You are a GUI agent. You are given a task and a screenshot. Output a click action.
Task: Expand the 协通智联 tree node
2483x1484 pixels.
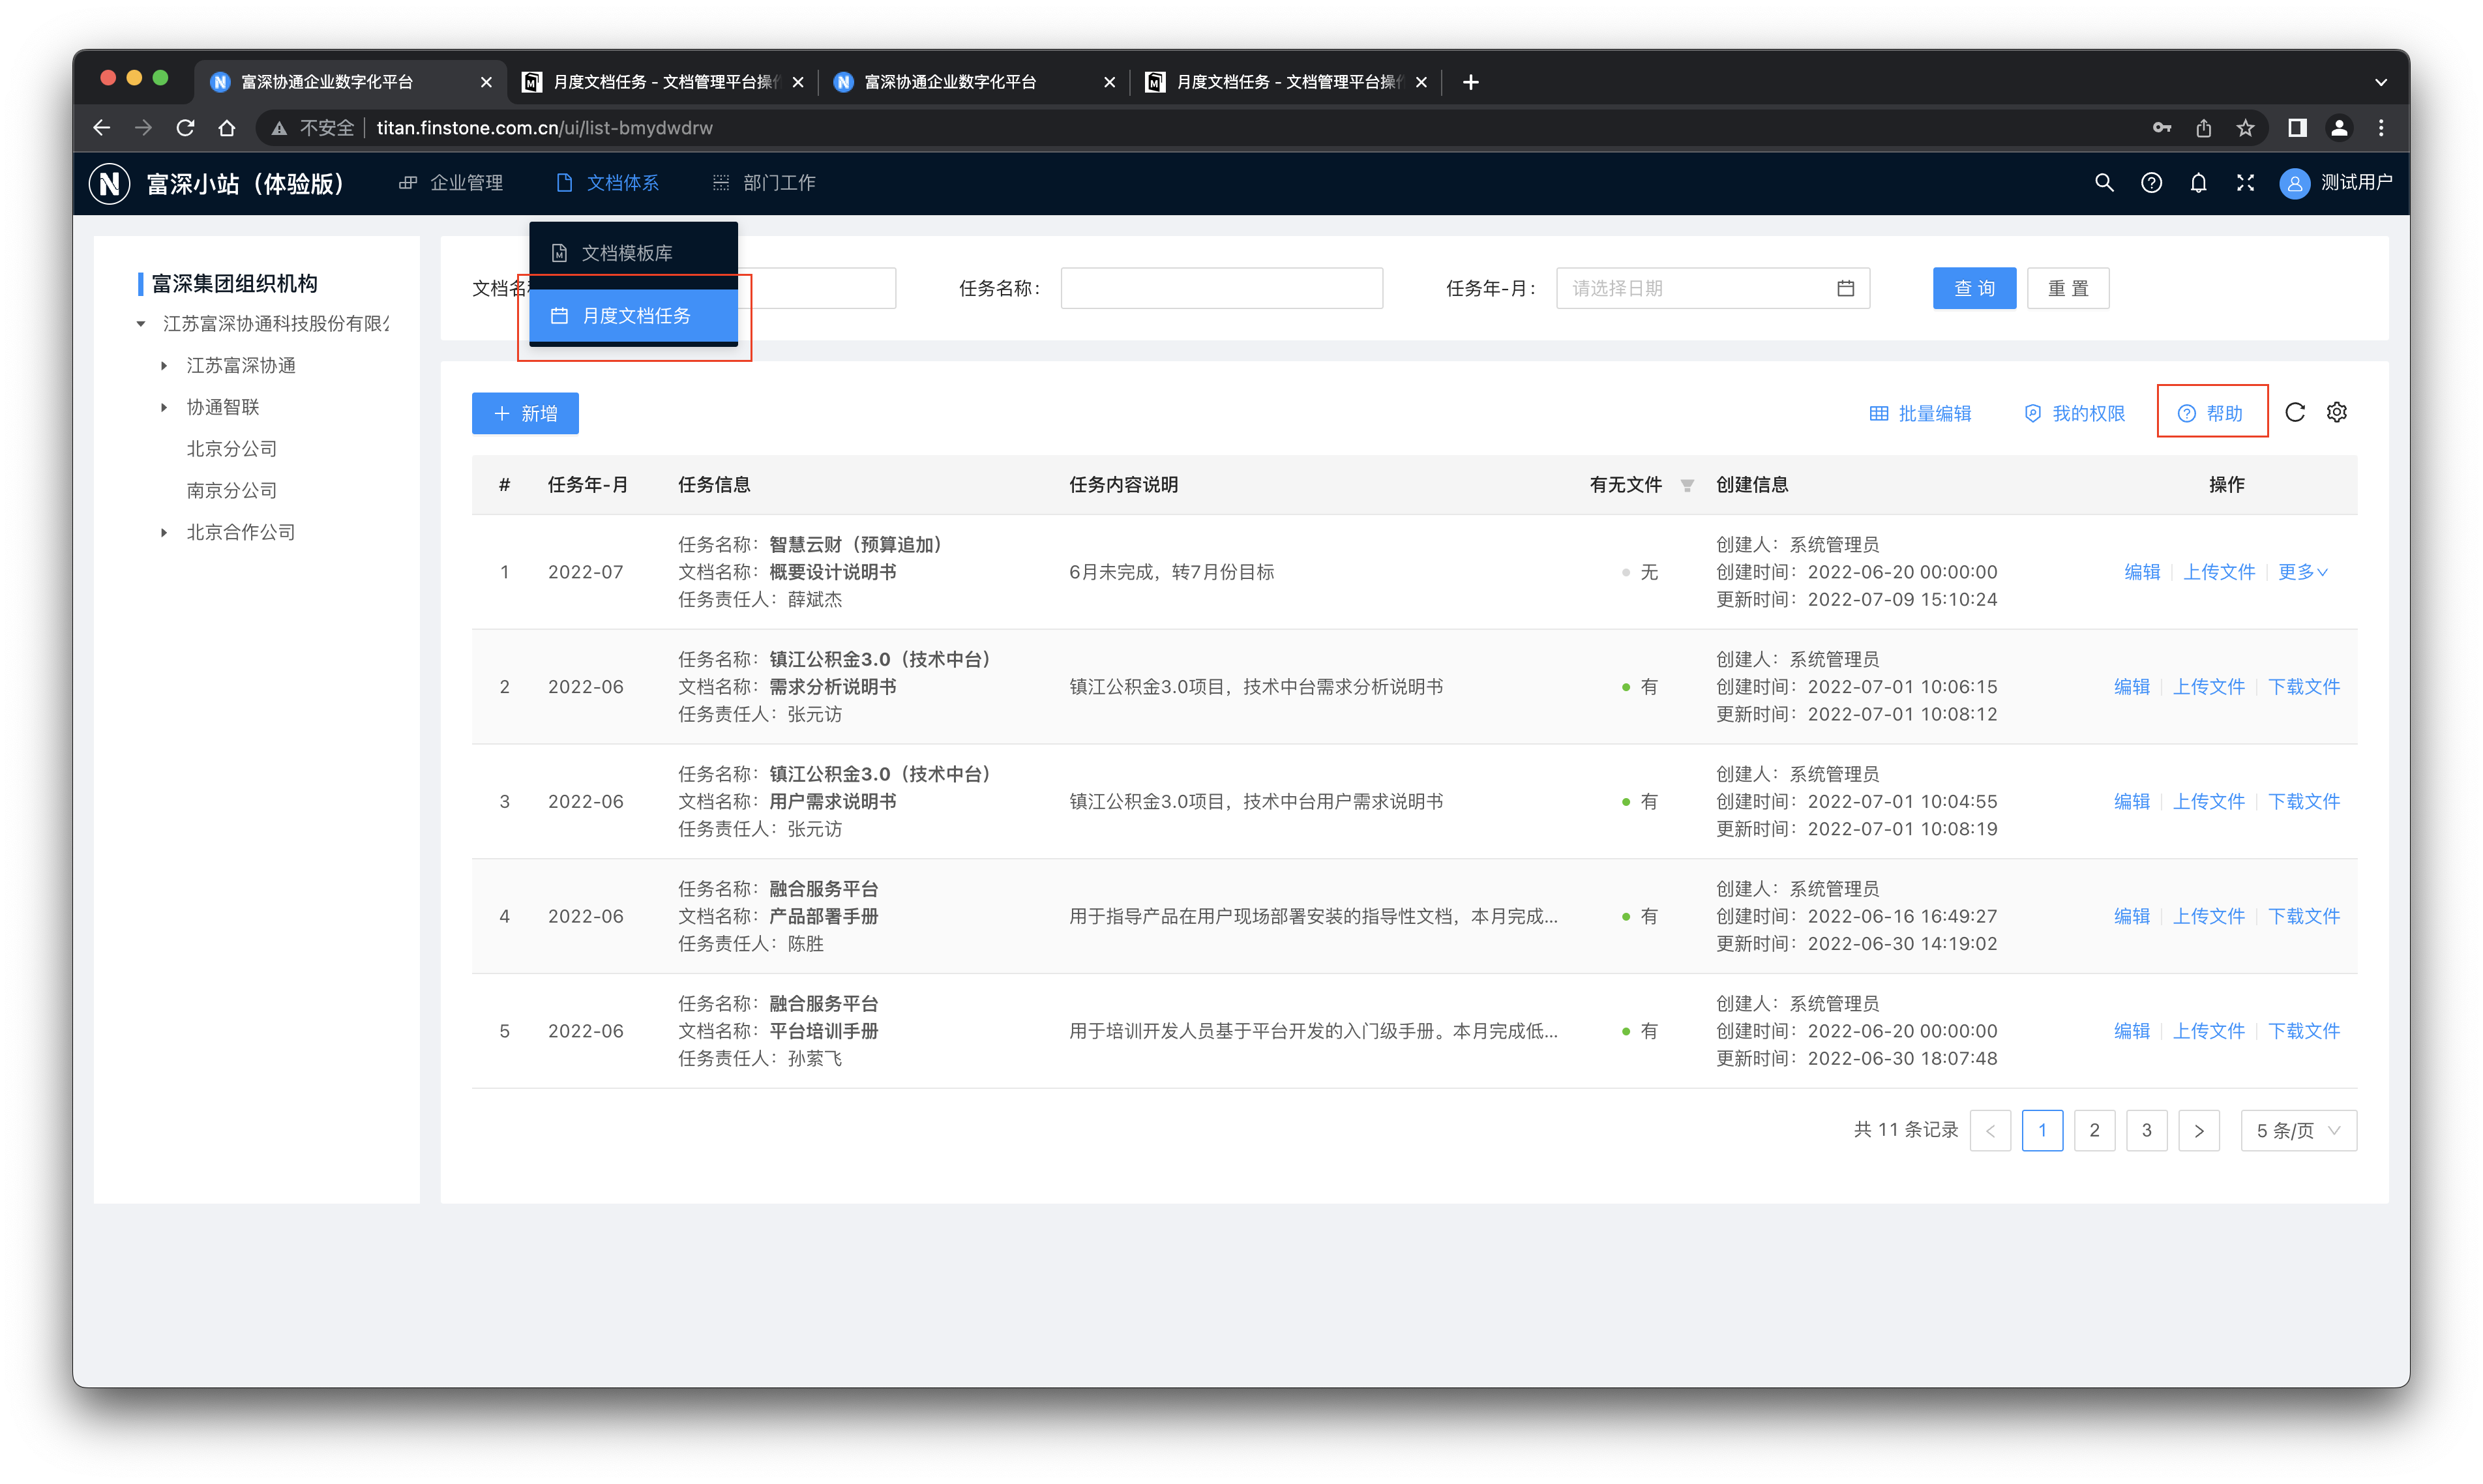pyautogui.click(x=164, y=407)
